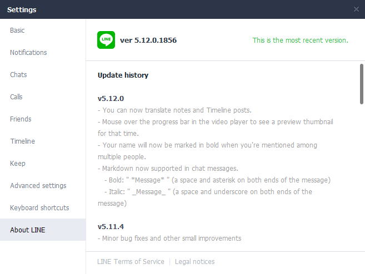Close the Settings window
The width and height of the screenshot is (365, 274).
point(356,9)
